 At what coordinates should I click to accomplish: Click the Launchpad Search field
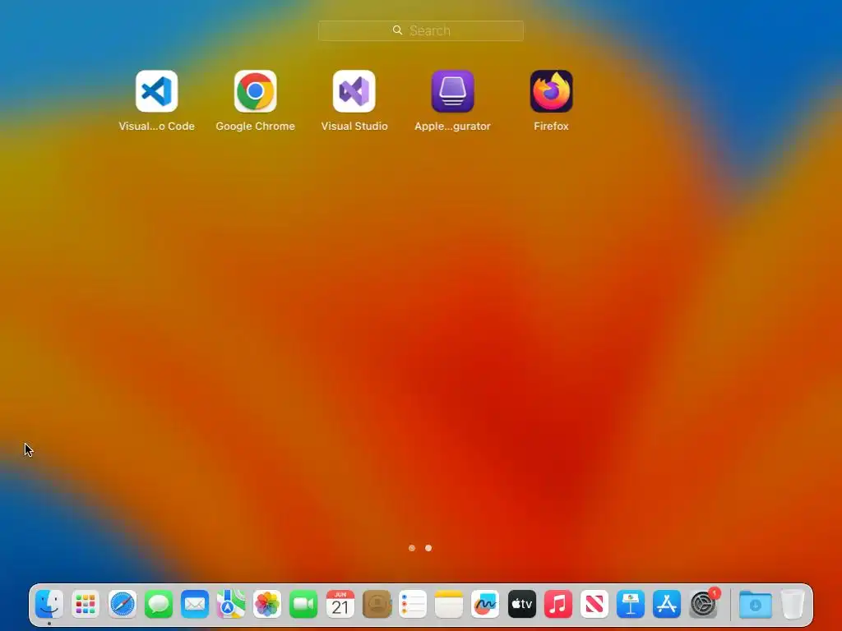(x=421, y=30)
